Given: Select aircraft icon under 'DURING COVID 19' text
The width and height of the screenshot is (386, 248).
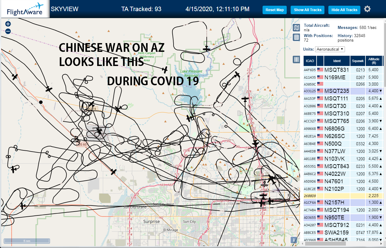Looking at the screenshot, I should click(x=189, y=118).
